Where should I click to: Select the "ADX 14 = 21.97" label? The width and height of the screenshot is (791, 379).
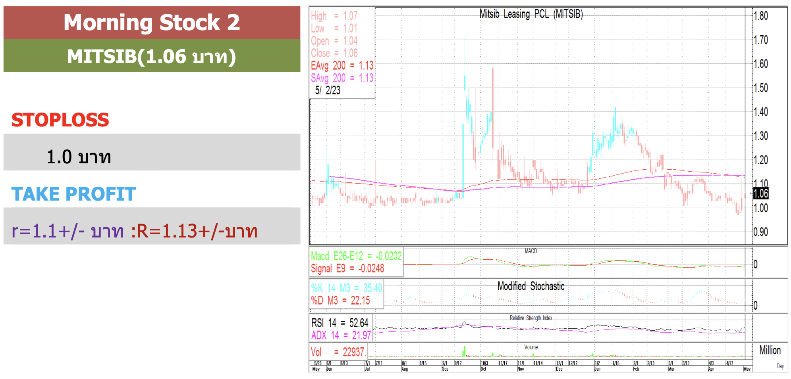[341, 335]
